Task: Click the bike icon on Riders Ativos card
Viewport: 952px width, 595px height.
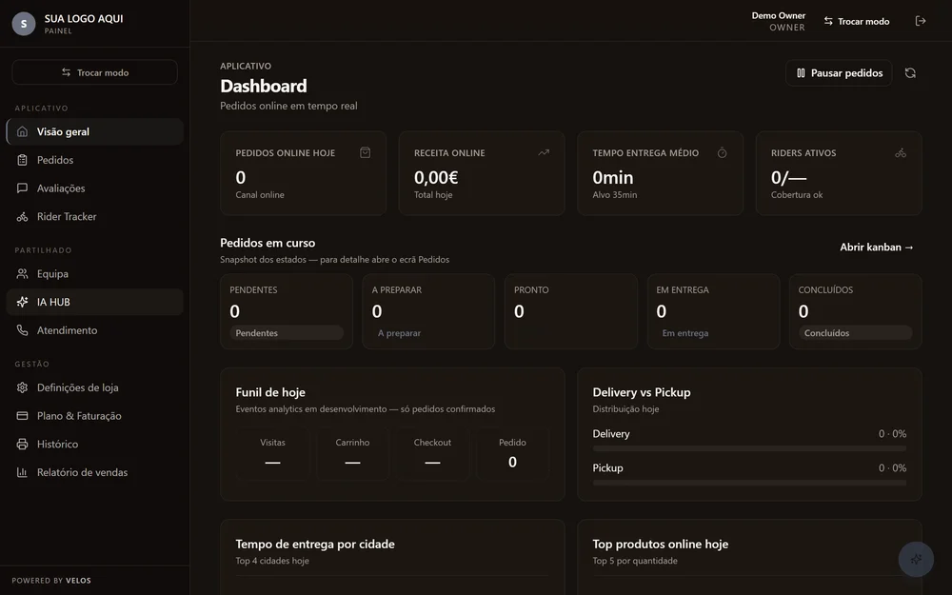Action: pos(901,153)
